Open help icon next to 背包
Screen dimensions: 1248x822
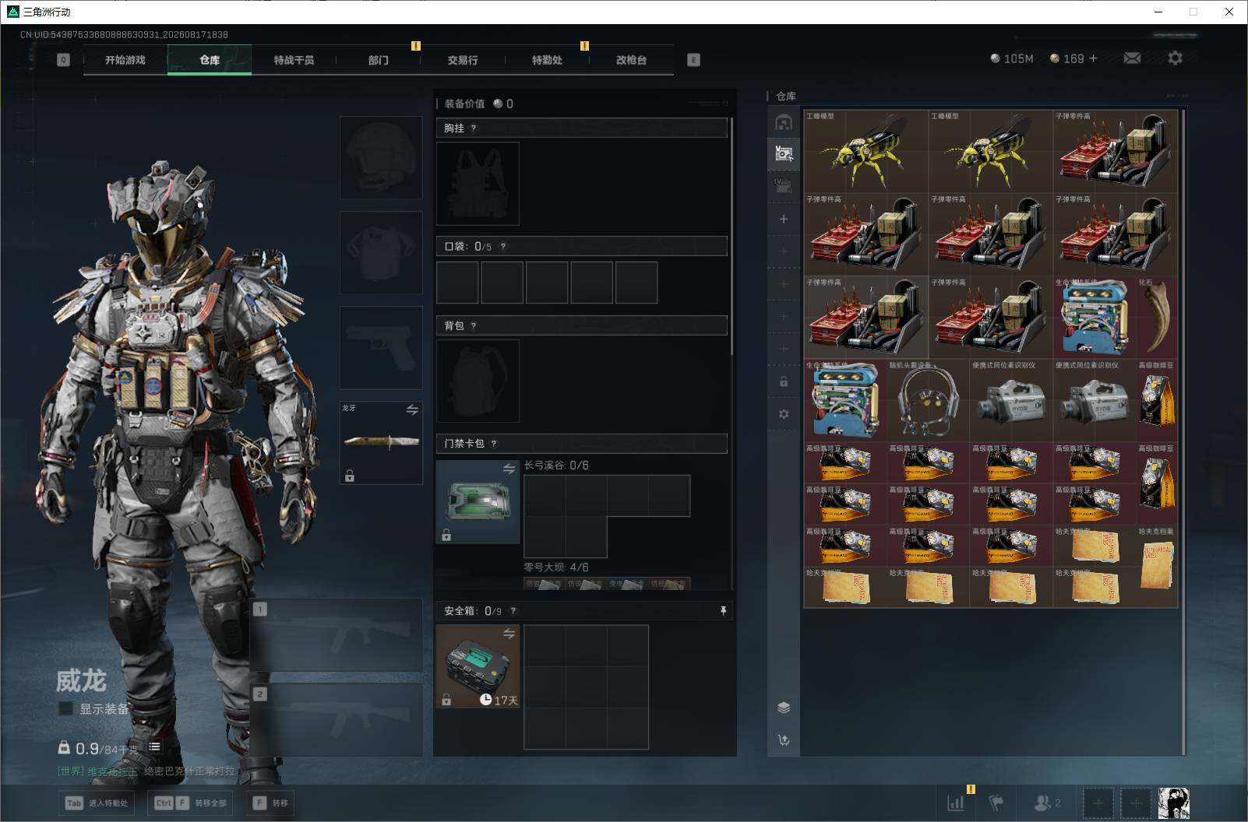click(474, 326)
